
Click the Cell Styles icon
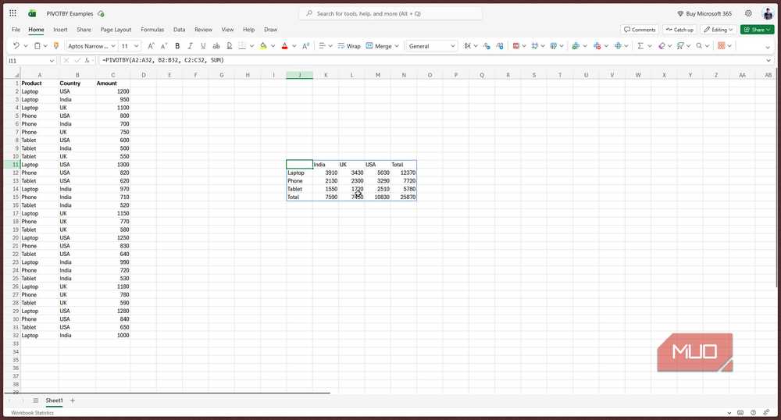tap(554, 46)
